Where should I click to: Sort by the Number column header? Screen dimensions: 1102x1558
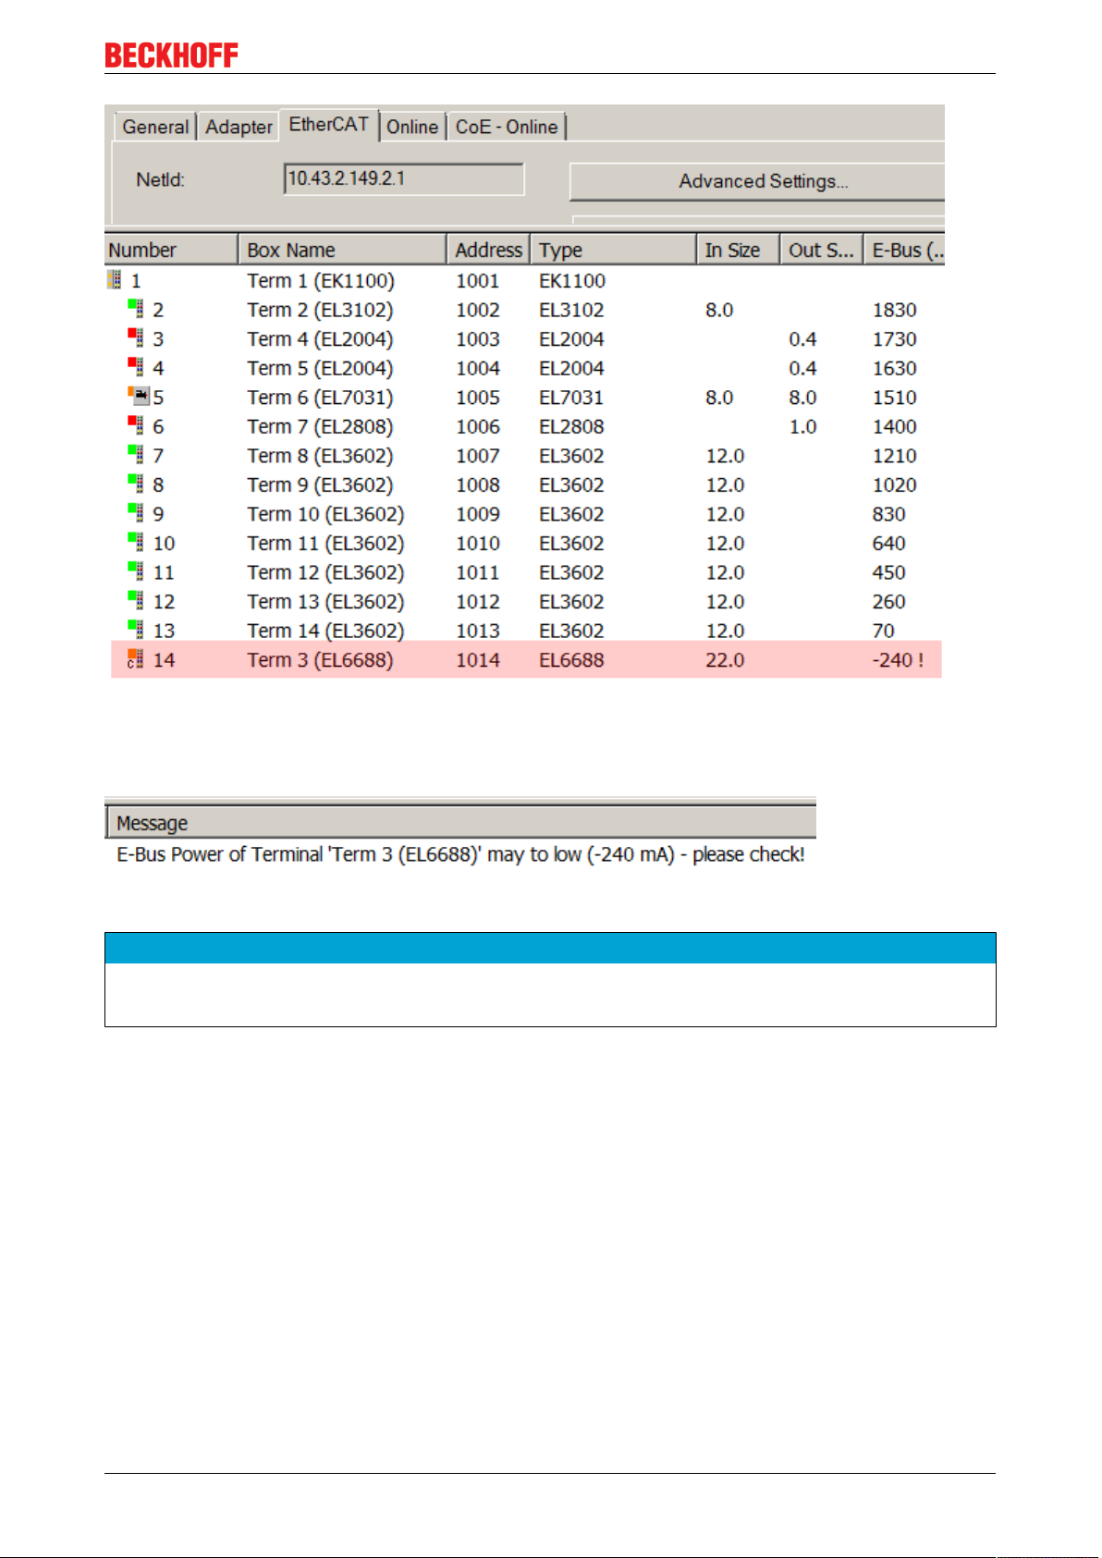[171, 250]
